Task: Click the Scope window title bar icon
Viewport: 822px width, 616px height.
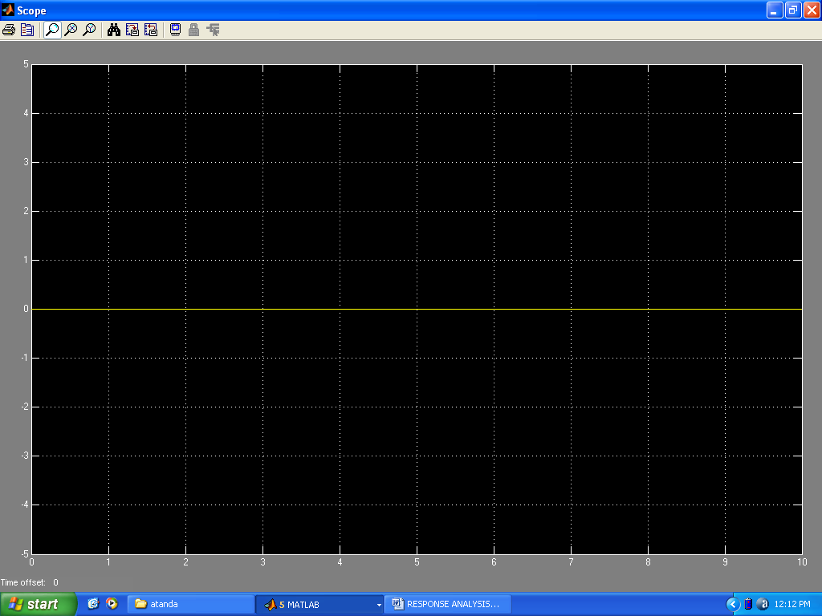Action: [7, 10]
